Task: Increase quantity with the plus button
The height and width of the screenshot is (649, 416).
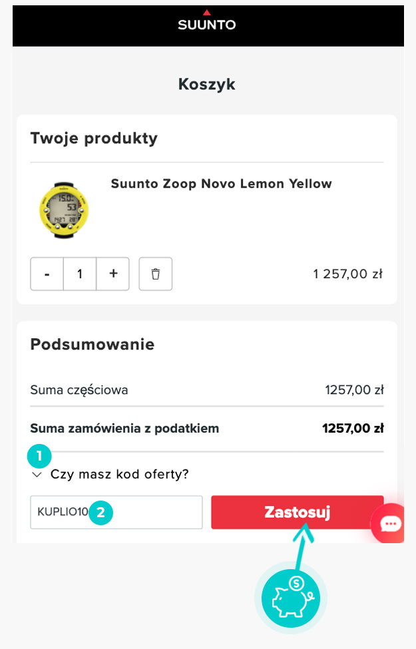Action: [113, 274]
